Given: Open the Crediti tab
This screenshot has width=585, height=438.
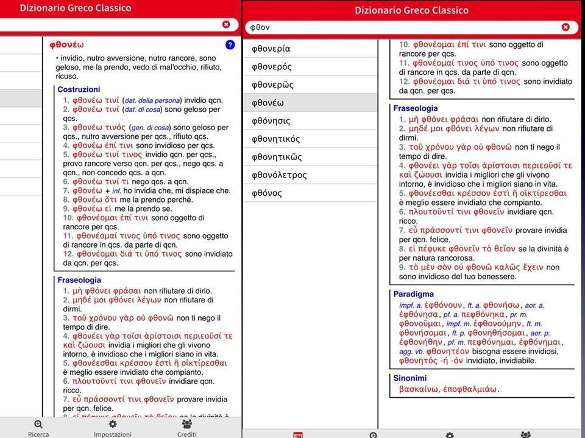Looking at the screenshot, I should pyautogui.click(x=187, y=429).
